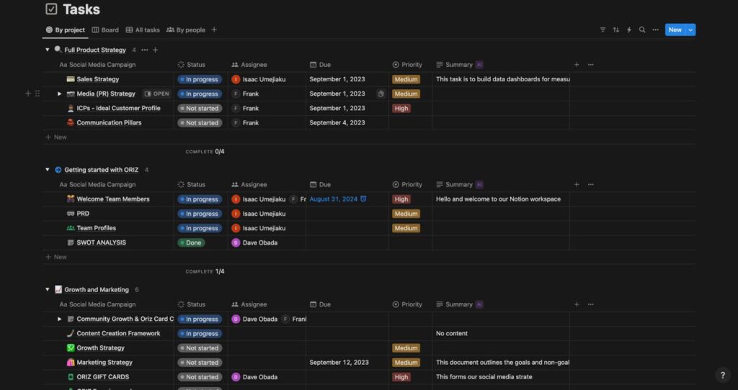738x390 pixels.
Task: Open column options dots in the Full Product Strategy header
Action: [x=591, y=64]
